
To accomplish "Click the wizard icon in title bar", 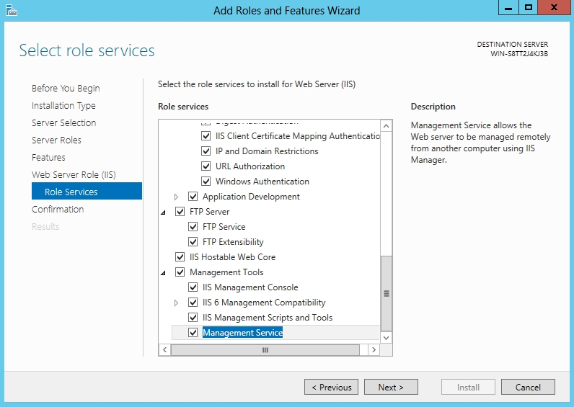I will click(10, 9).
